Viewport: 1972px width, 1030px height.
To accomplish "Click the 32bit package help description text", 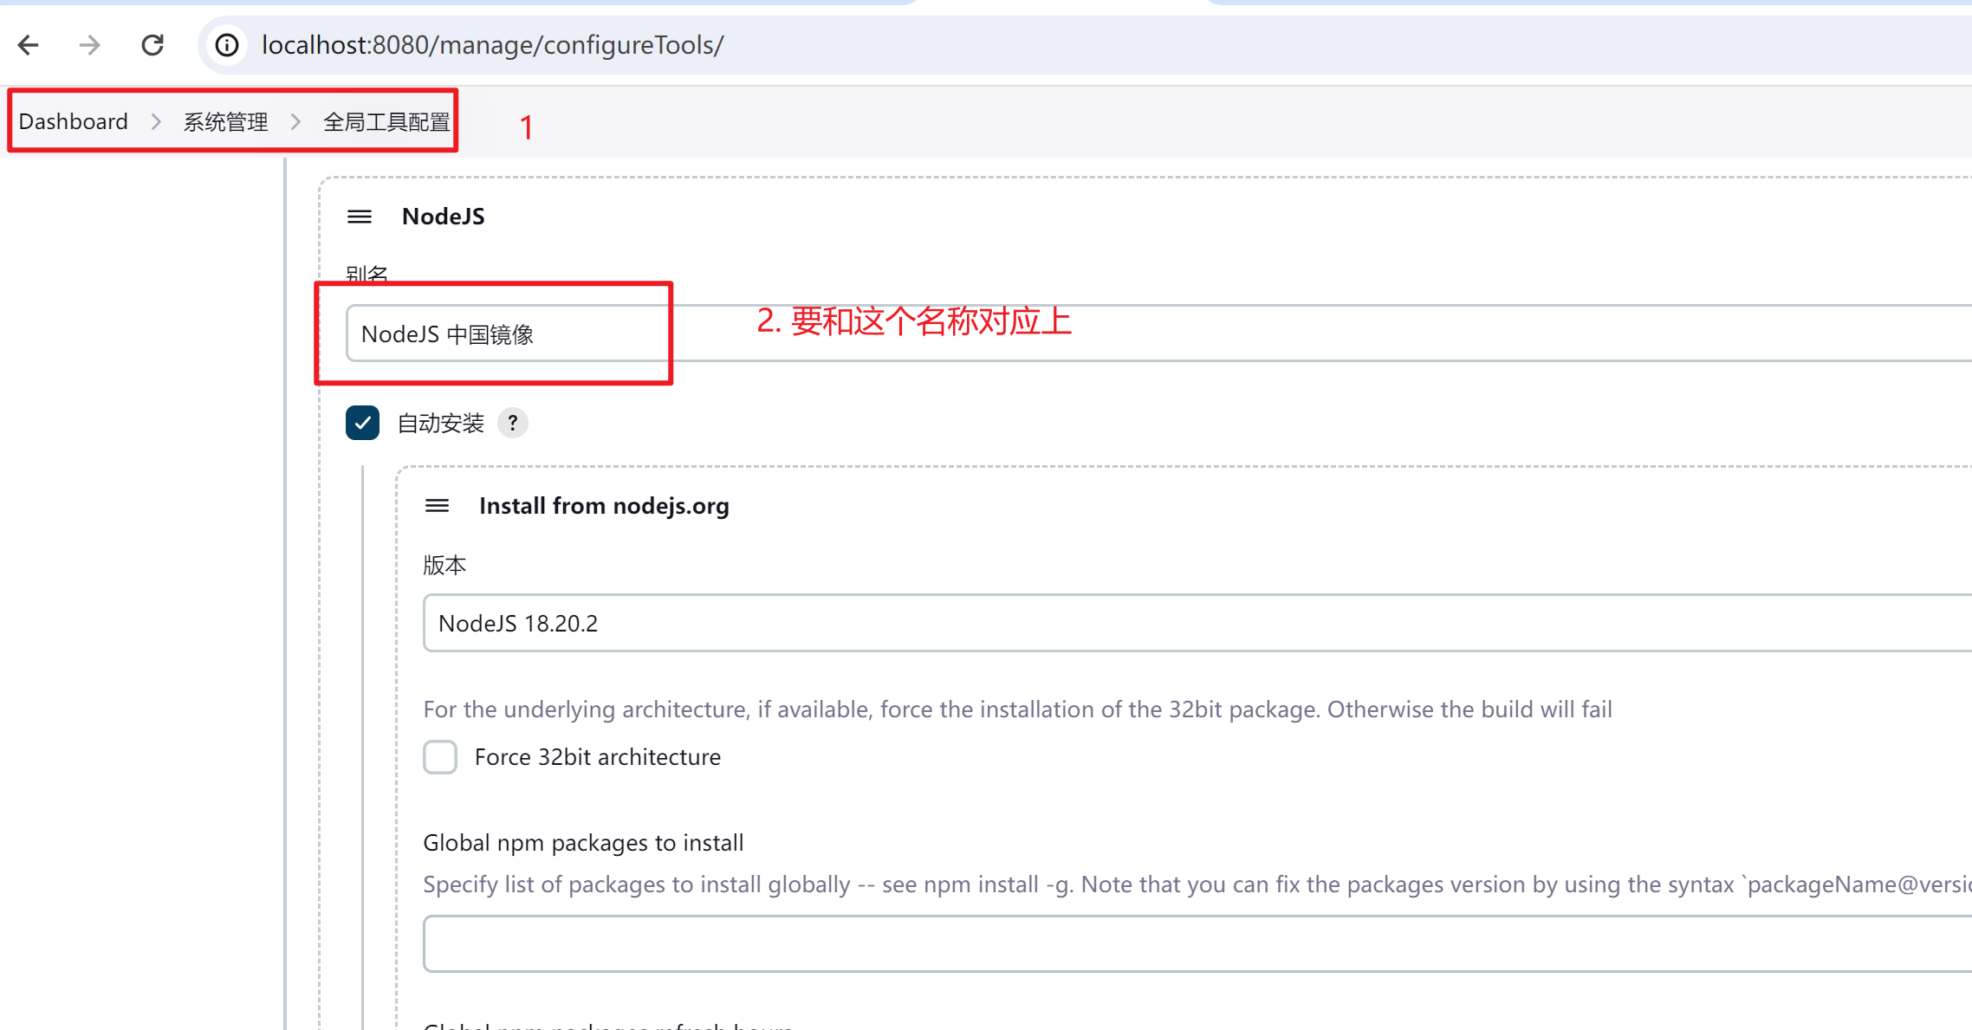I will [1017, 709].
